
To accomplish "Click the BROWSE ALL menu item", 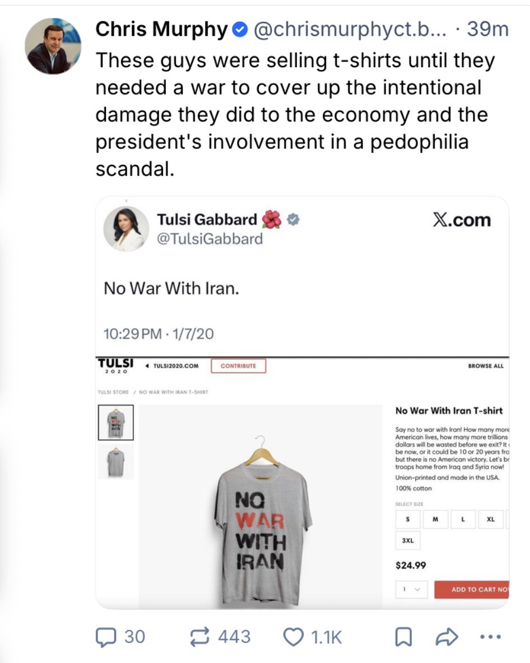I will [485, 366].
